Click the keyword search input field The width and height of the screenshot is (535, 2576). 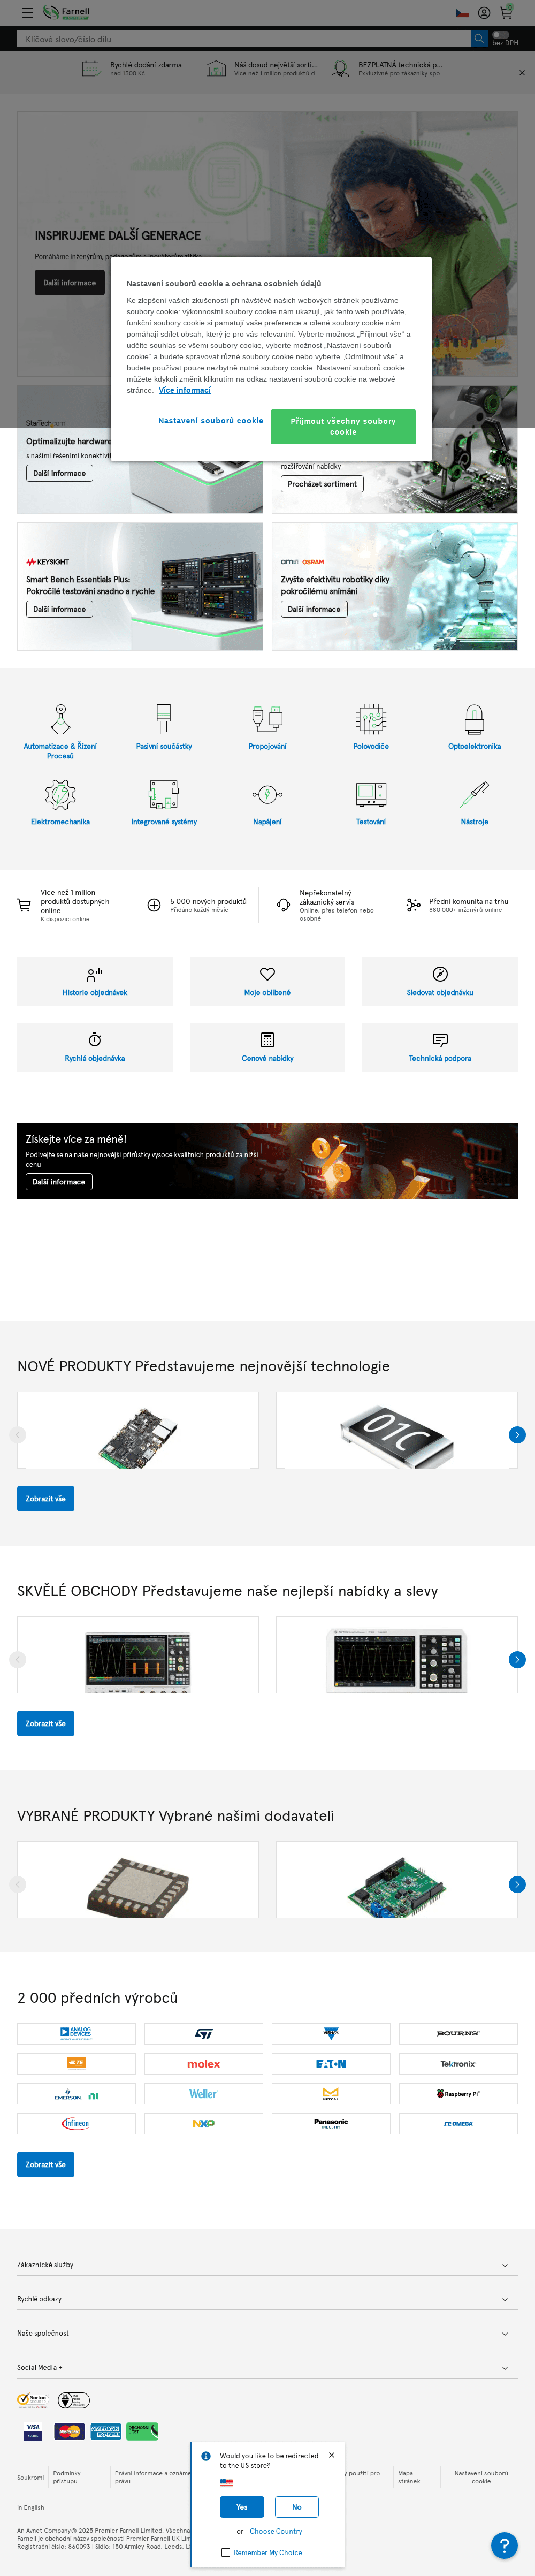[x=244, y=39]
